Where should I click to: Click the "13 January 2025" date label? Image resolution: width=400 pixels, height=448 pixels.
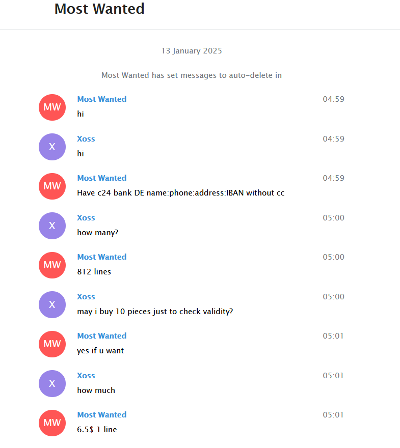(x=192, y=51)
